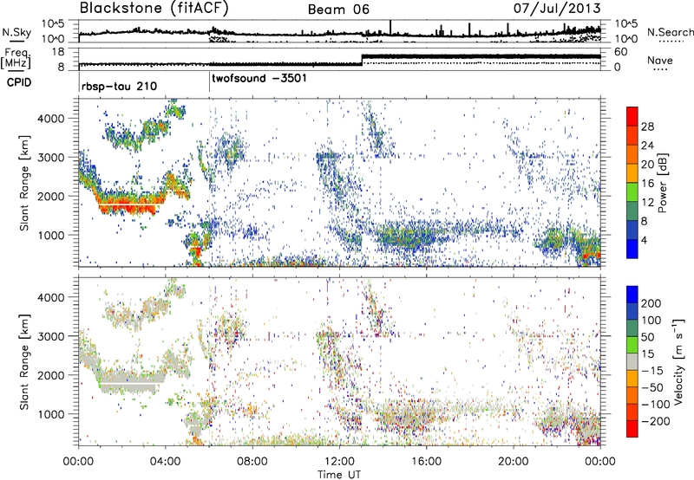Click the '-50' velocity colorbar label
Screen dimensions: 694x480
651,387
